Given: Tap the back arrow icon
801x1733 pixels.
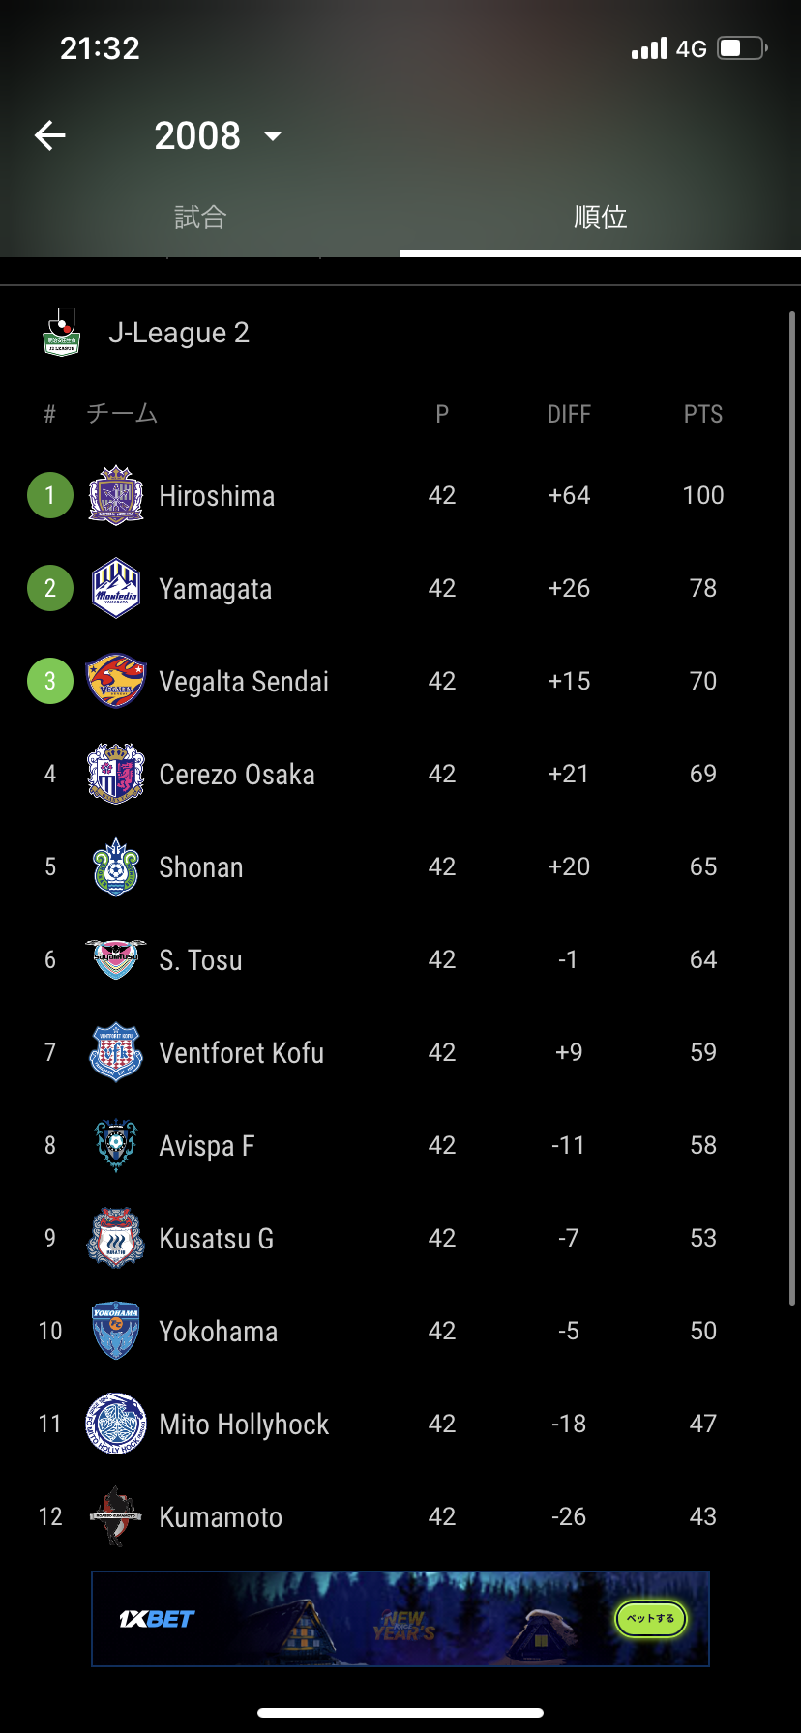Looking at the screenshot, I should point(50,135).
